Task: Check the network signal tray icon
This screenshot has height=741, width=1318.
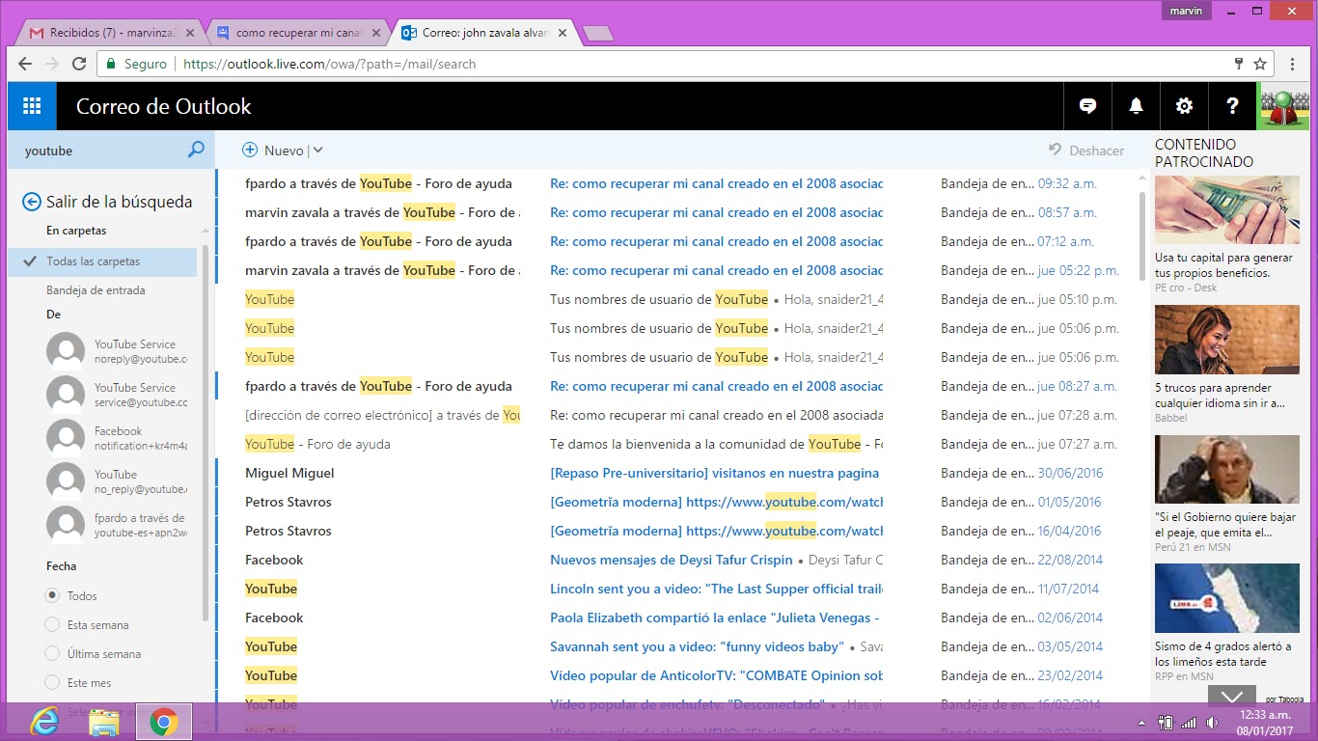Action: [1189, 722]
